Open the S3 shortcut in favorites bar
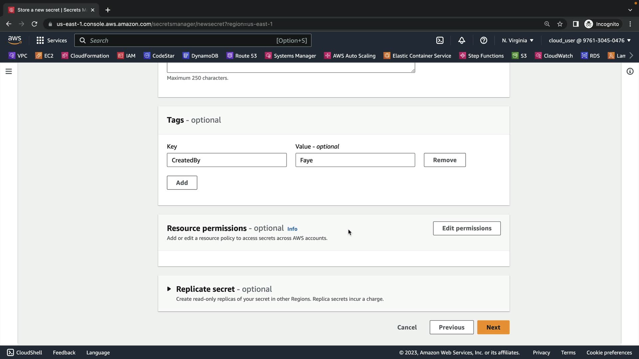 click(520, 56)
